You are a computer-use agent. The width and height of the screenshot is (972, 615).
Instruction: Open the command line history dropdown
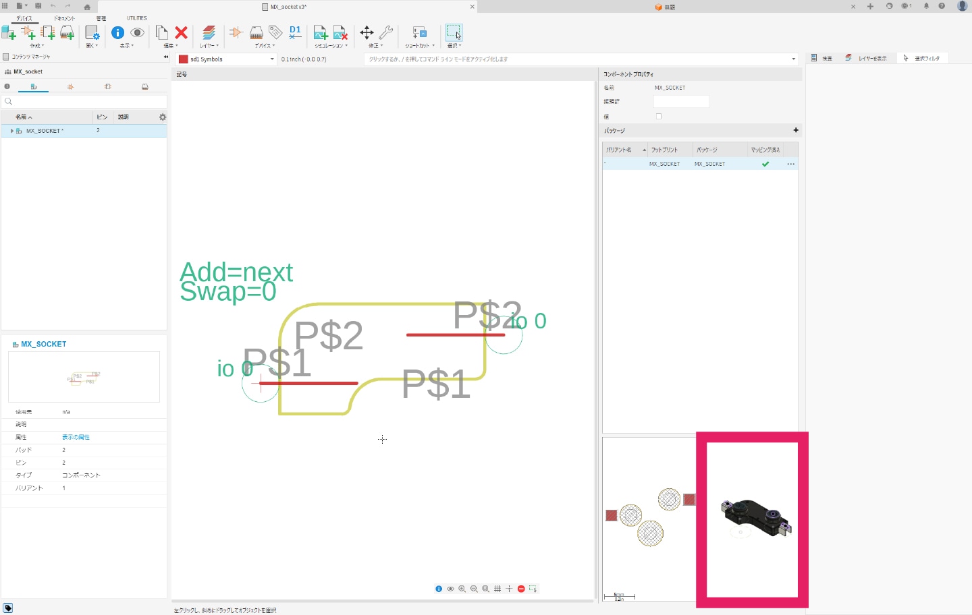pyautogui.click(x=793, y=59)
